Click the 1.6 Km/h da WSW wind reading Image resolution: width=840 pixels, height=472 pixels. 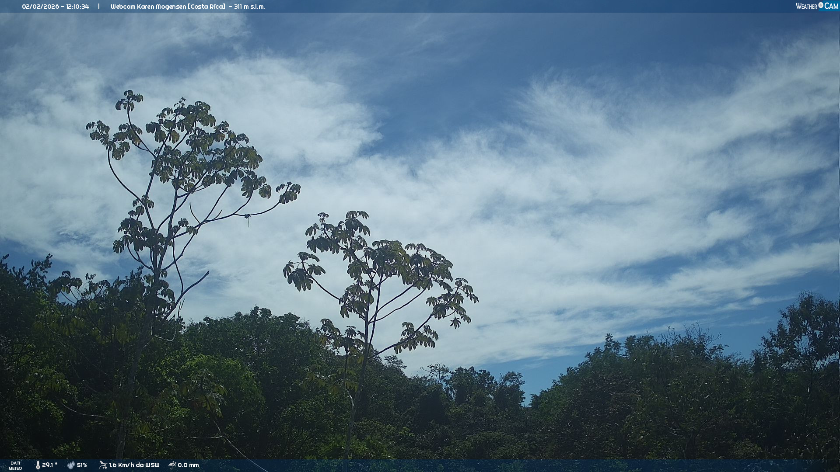pos(134,465)
